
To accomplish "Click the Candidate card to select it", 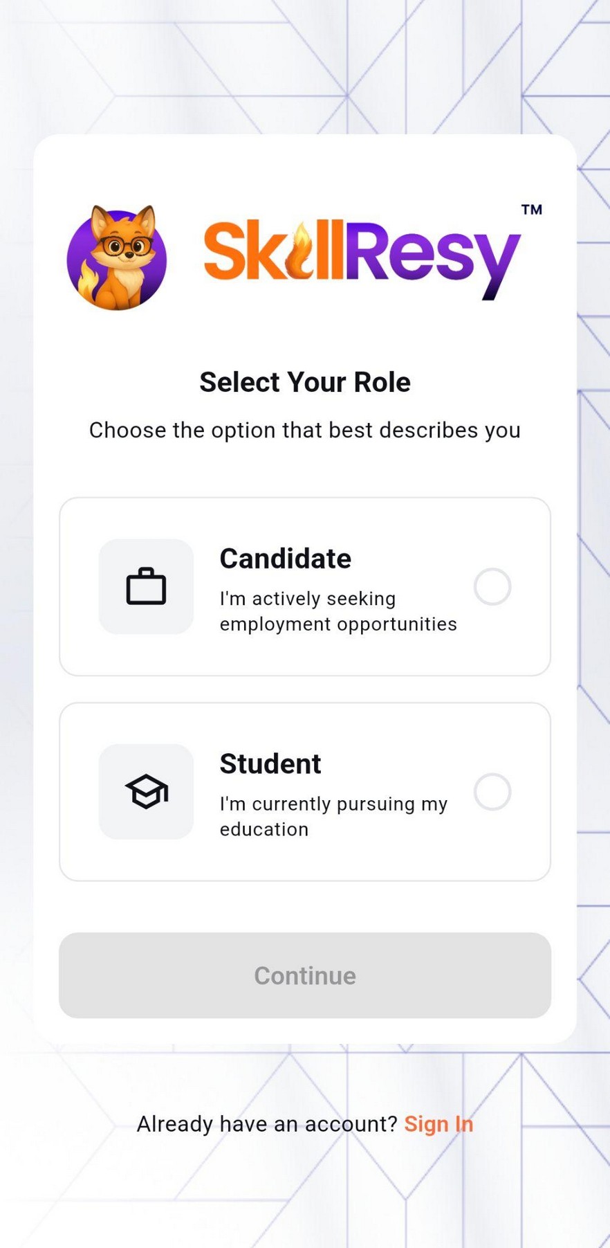I will coord(305,586).
